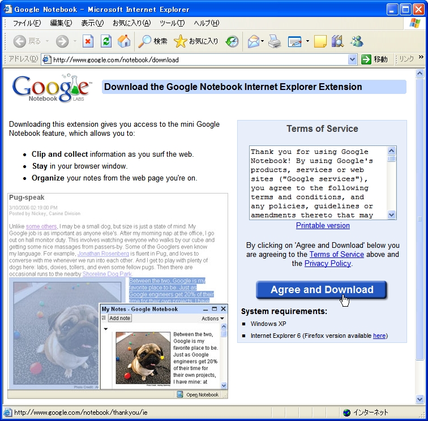428x421 pixels.
Task: Click the Open Notebook label
Action: 202,395
